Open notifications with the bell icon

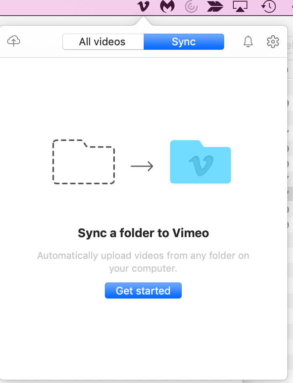click(x=248, y=41)
